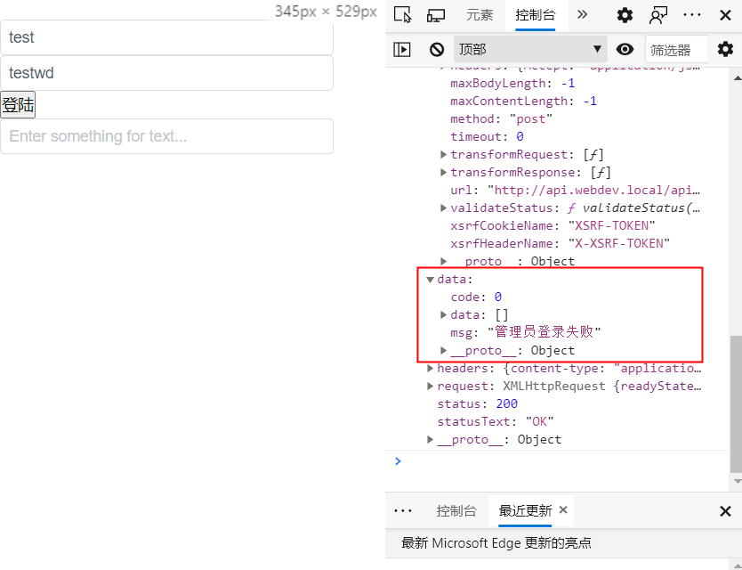Close the DevTools panel
This screenshot has width=742, height=570.
coord(725,15)
